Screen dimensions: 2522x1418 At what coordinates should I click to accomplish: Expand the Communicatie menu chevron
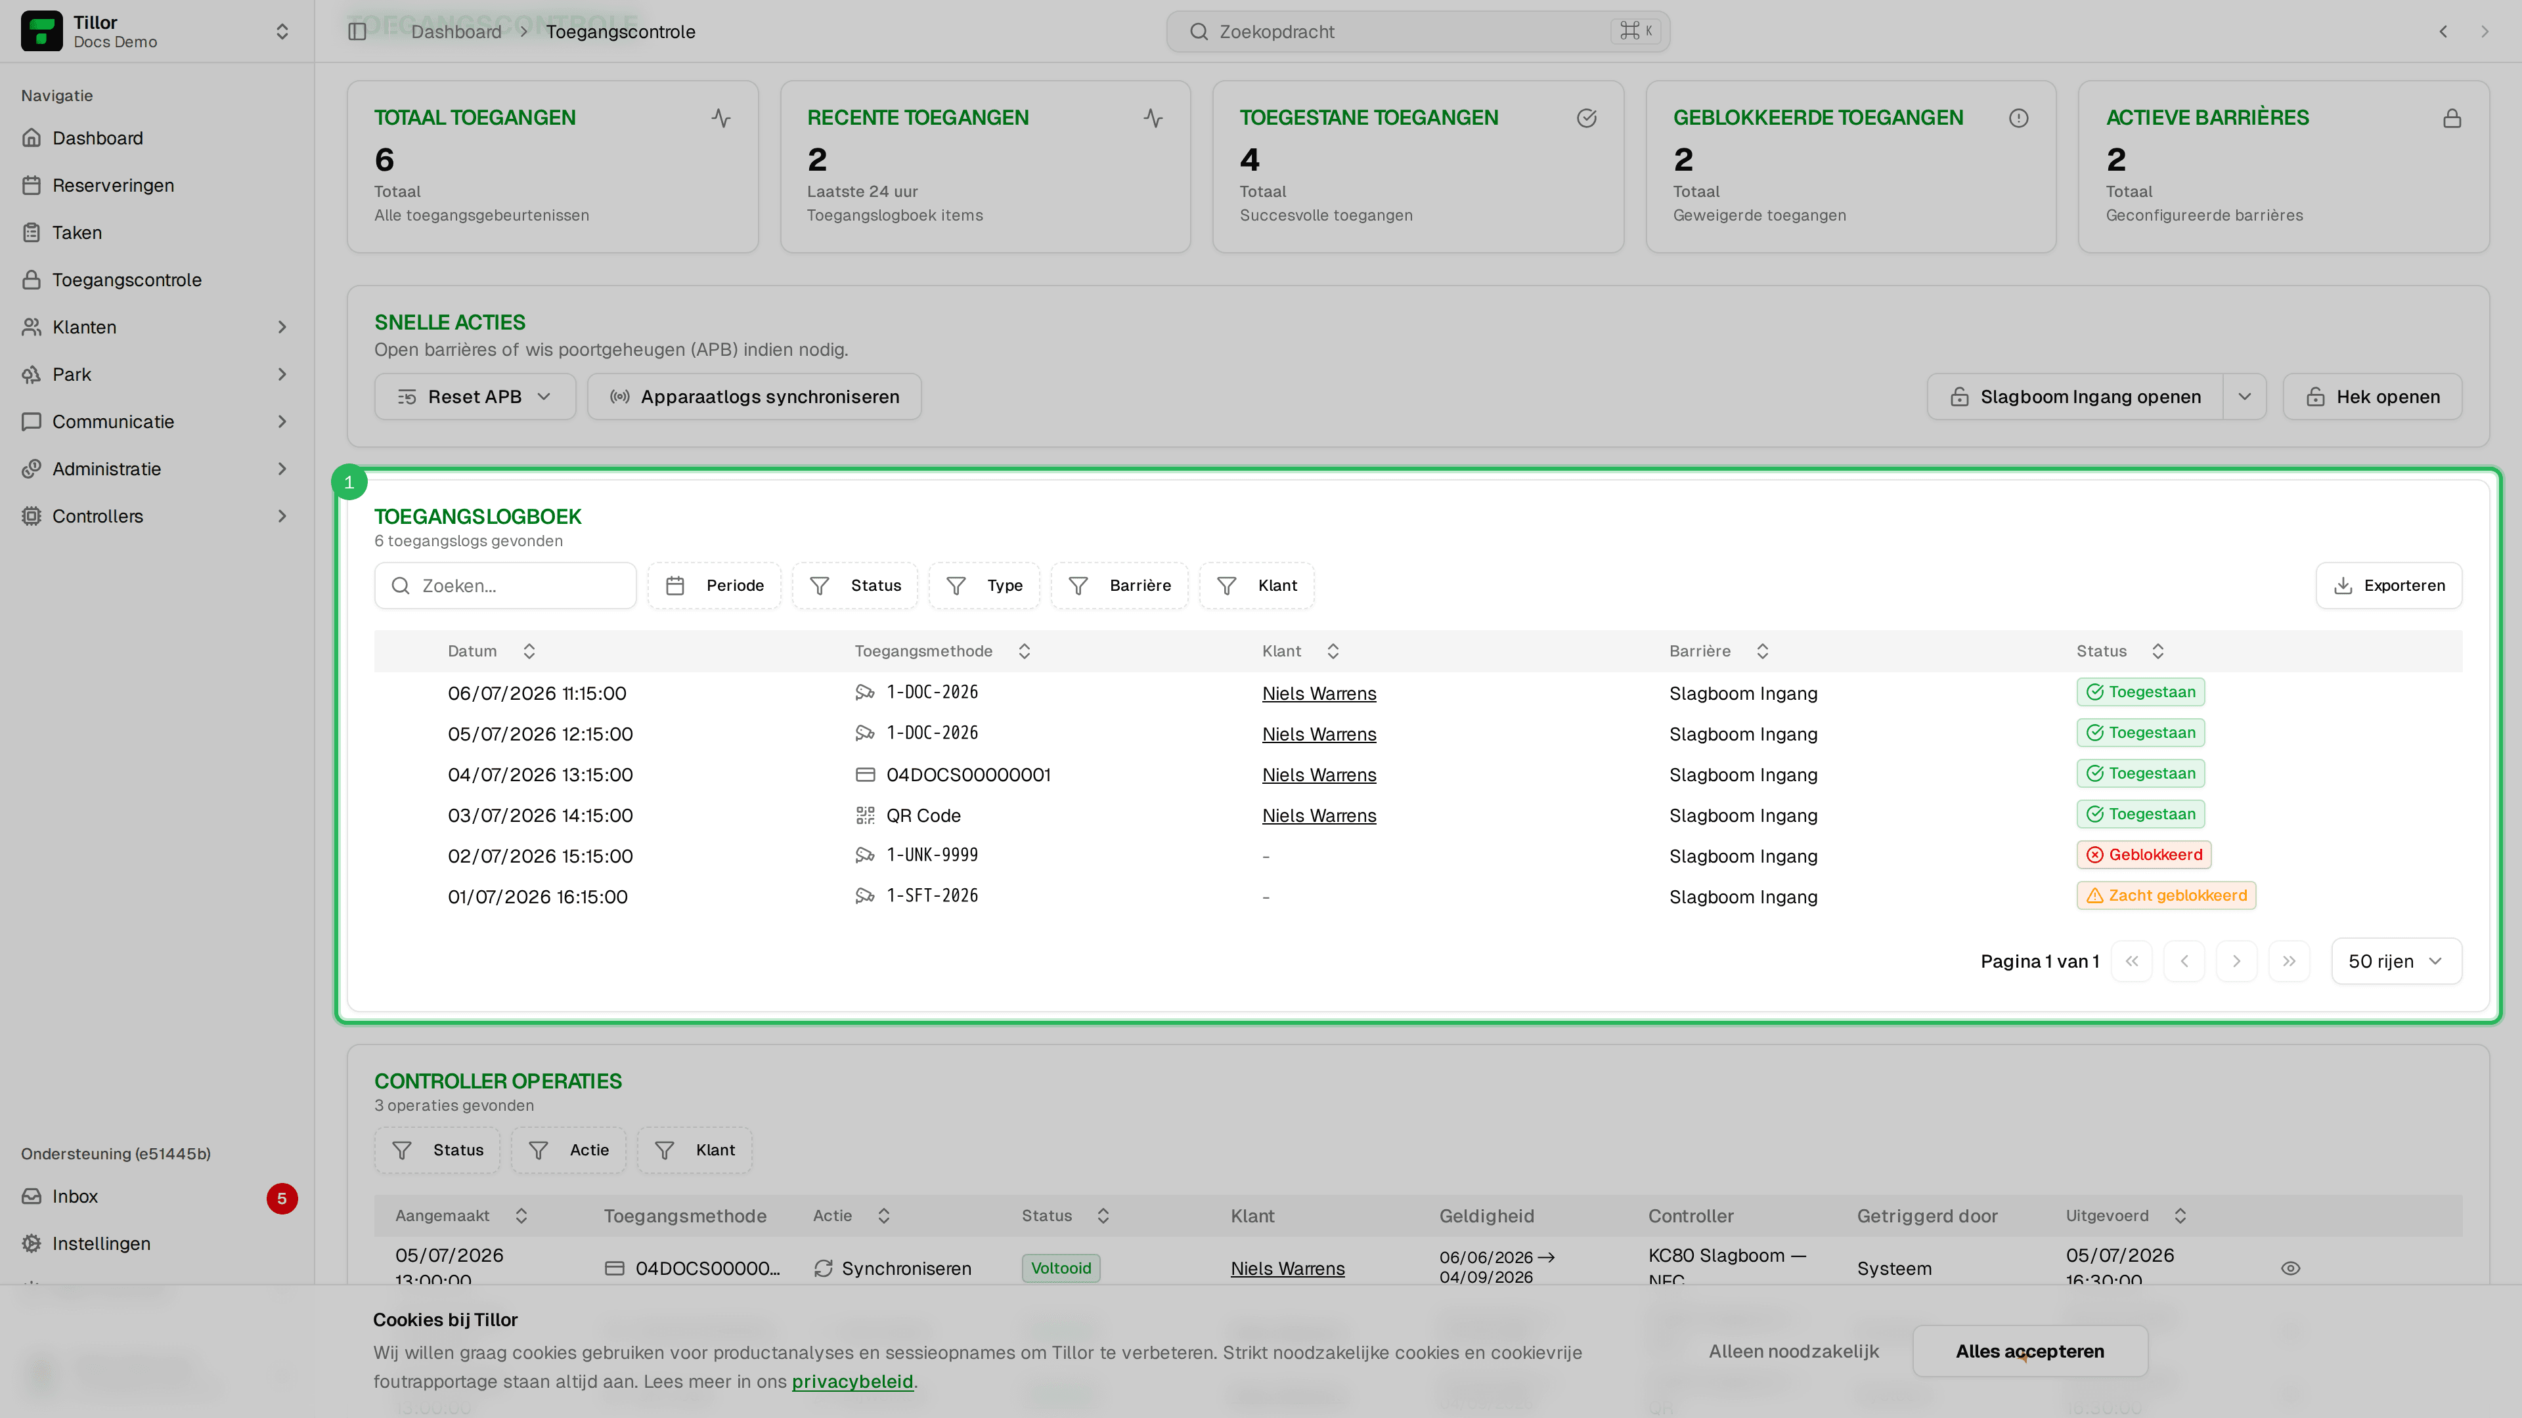coord(282,421)
